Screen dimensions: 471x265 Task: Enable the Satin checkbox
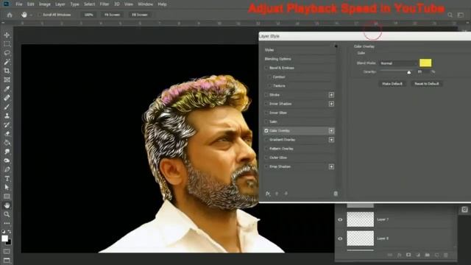(x=266, y=121)
